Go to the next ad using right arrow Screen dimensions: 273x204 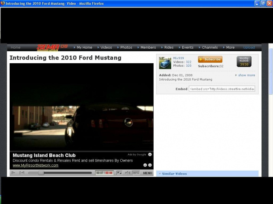150,165
